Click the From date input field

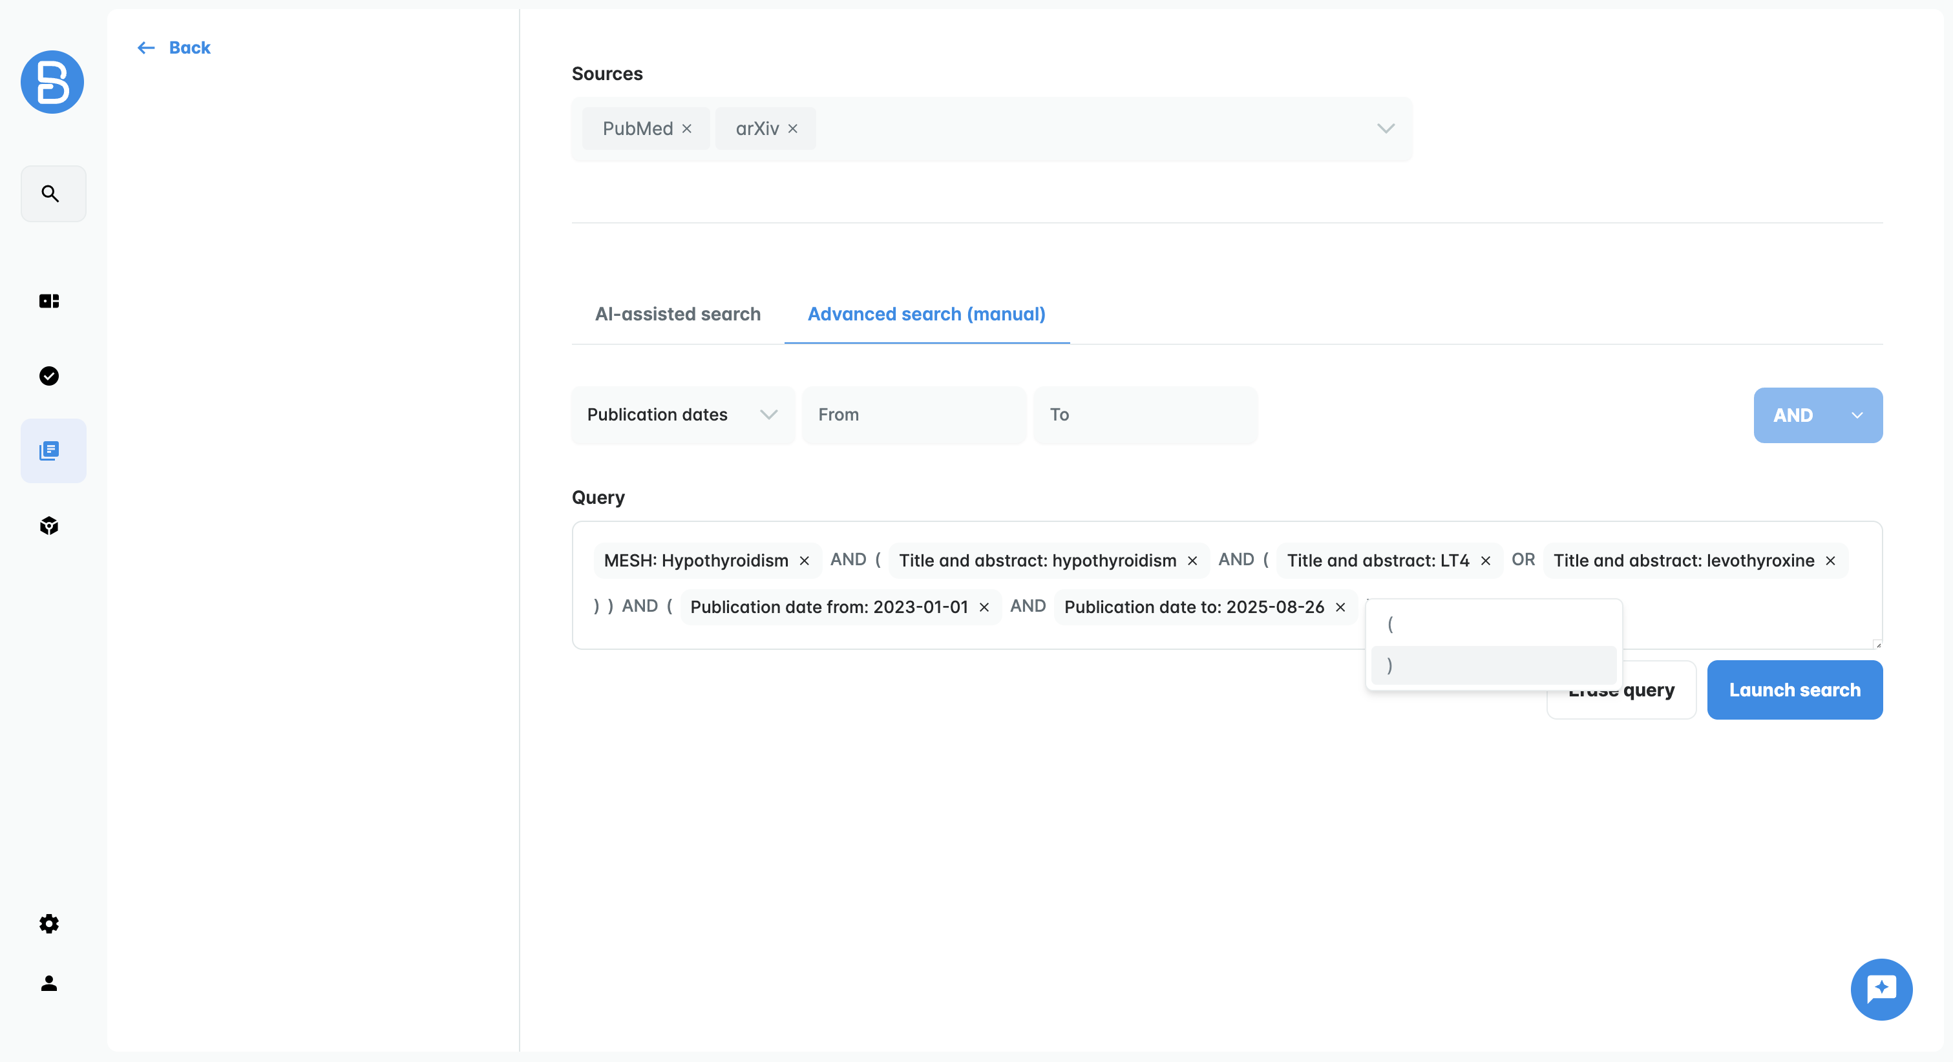coord(913,415)
